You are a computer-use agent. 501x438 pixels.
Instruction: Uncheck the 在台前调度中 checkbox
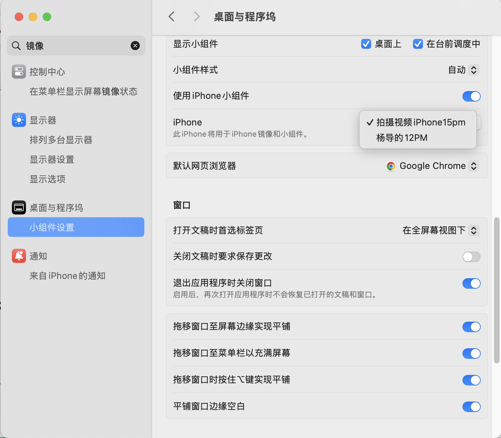tap(418, 44)
